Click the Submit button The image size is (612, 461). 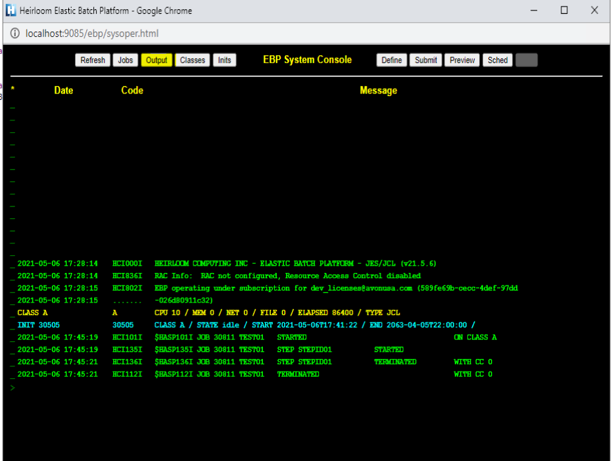pyautogui.click(x=425, y=60)
